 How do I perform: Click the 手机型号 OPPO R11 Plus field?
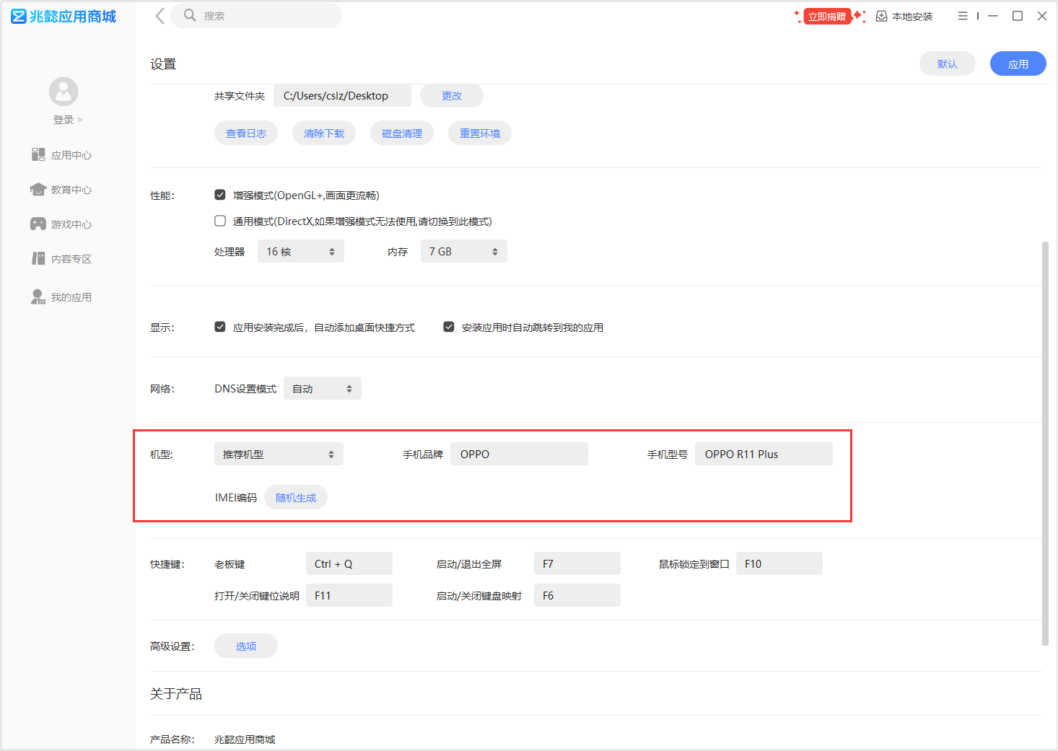pyautogui.click(x=763, y=454)
